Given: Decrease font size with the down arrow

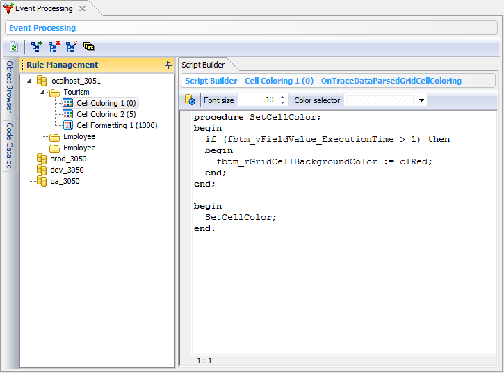Looking at the screenshot, I should tap(282, 103).
